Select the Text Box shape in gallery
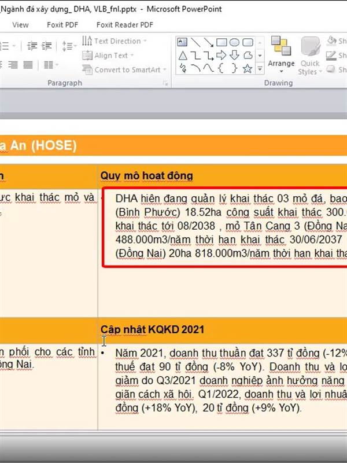The image size is (347, 463). coord(182,42)
